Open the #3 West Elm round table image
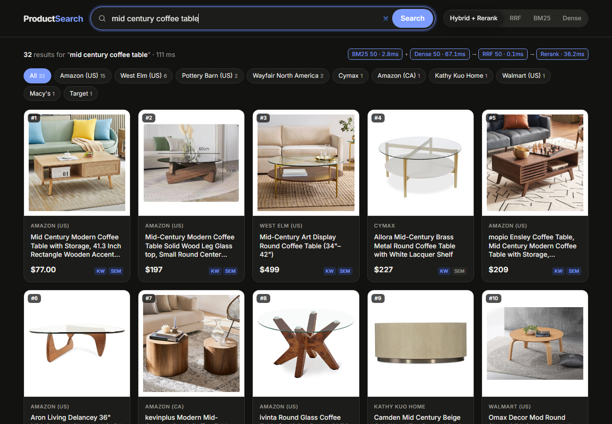This screenshot has width=612, height=424. (306, 163)
